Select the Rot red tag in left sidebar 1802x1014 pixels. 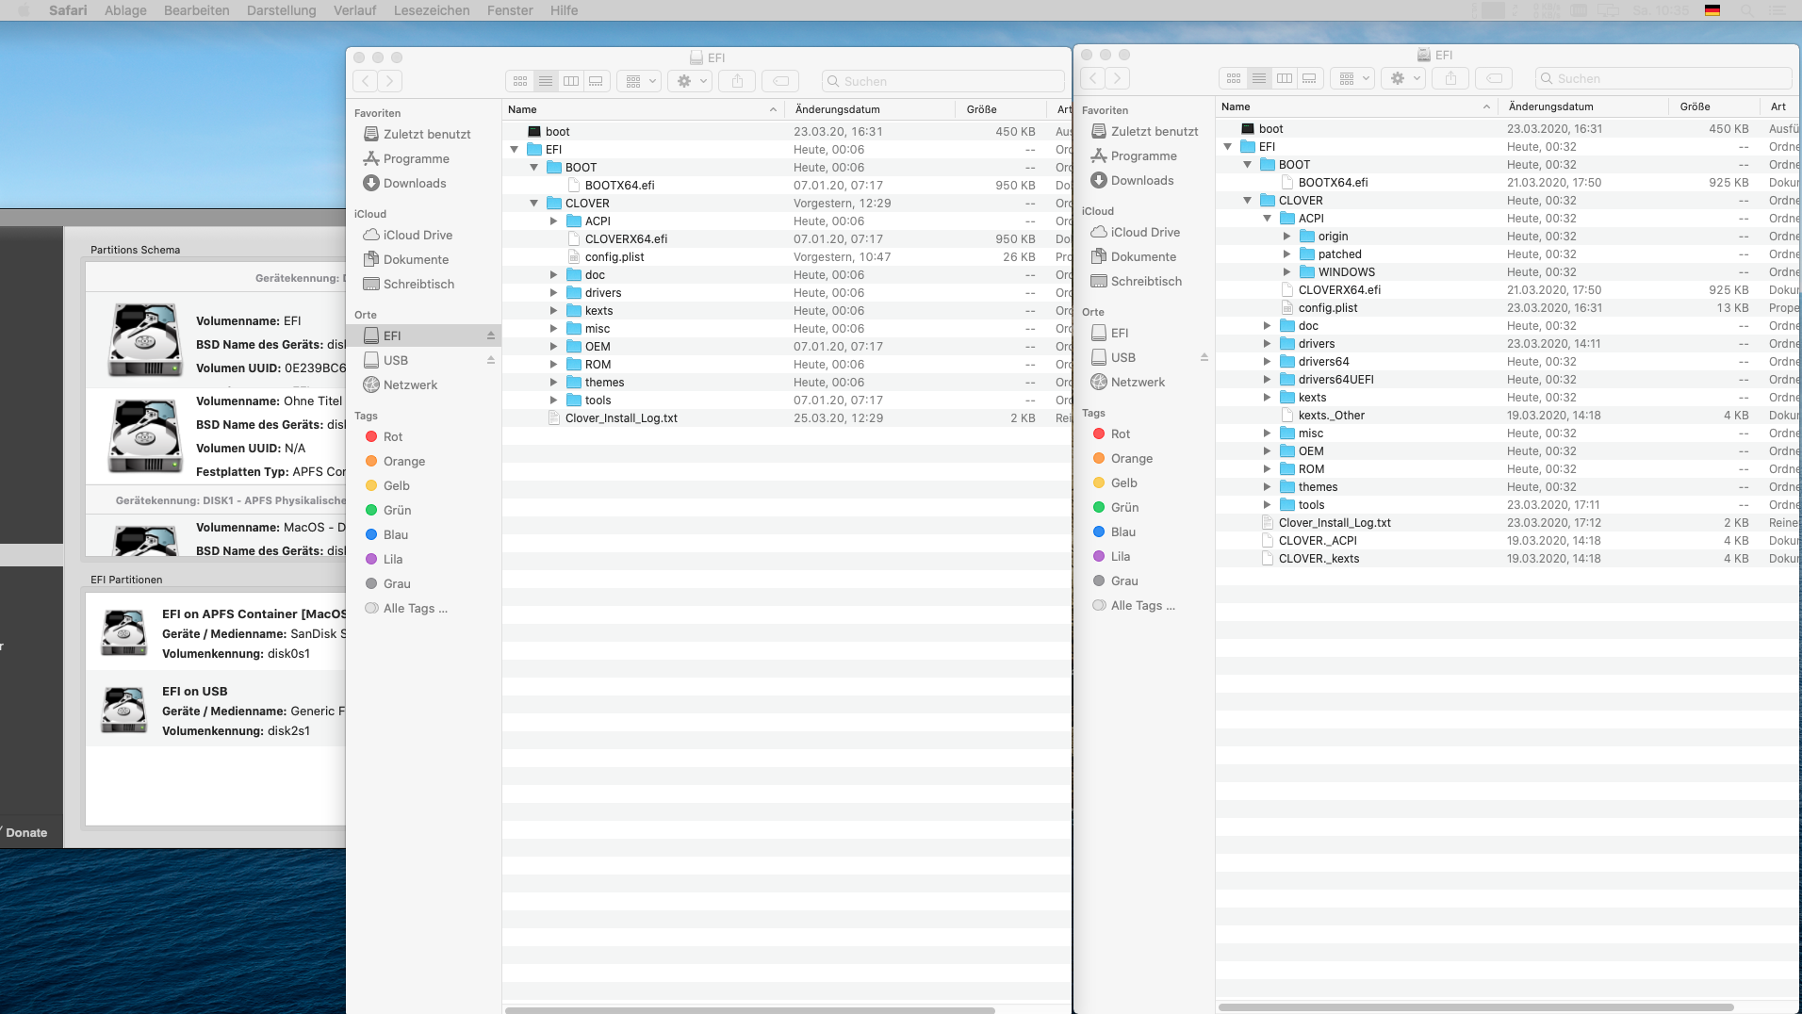coord(393,436)
